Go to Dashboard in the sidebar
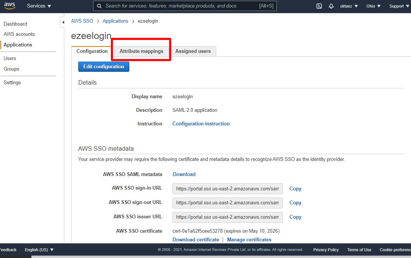The image size is (411, 258). (x=15, y=24)
